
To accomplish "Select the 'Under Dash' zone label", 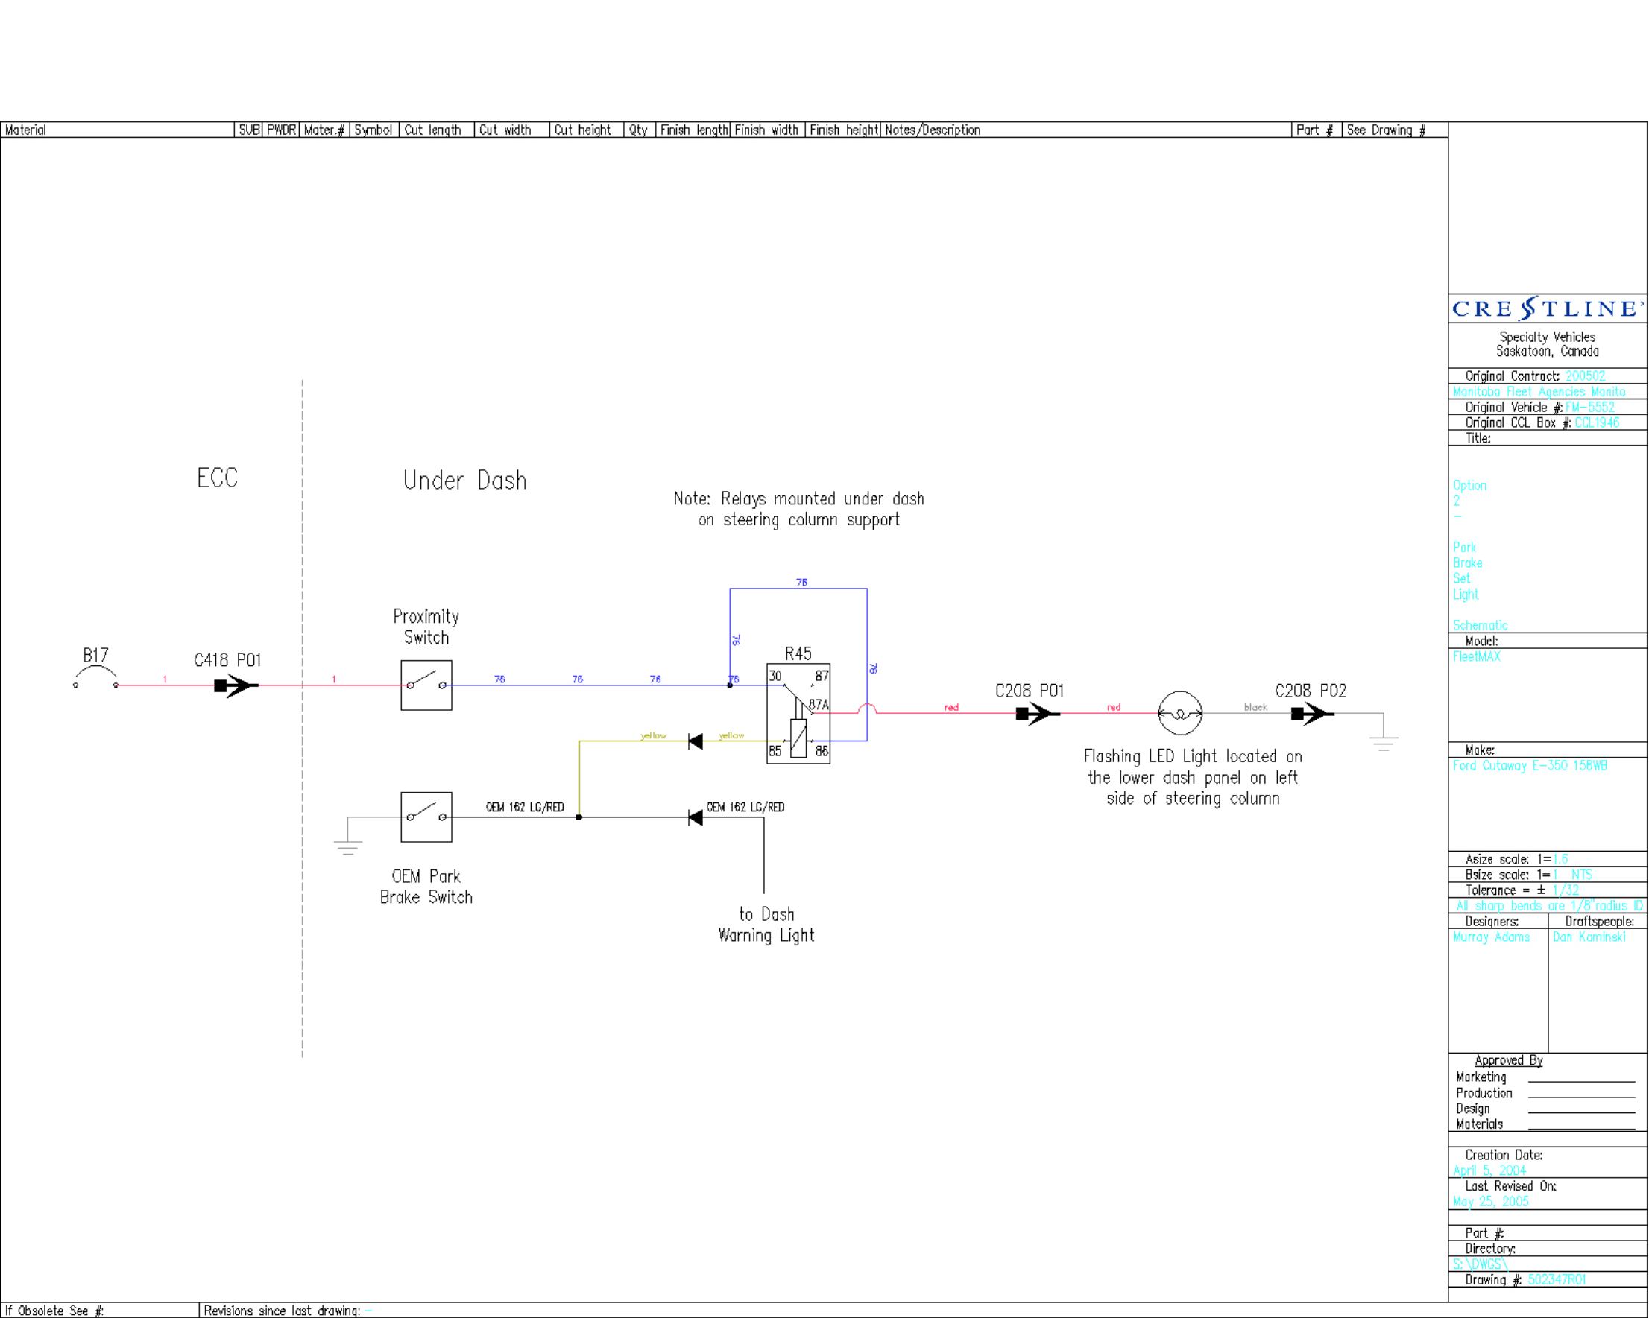I will coord(465,480).
